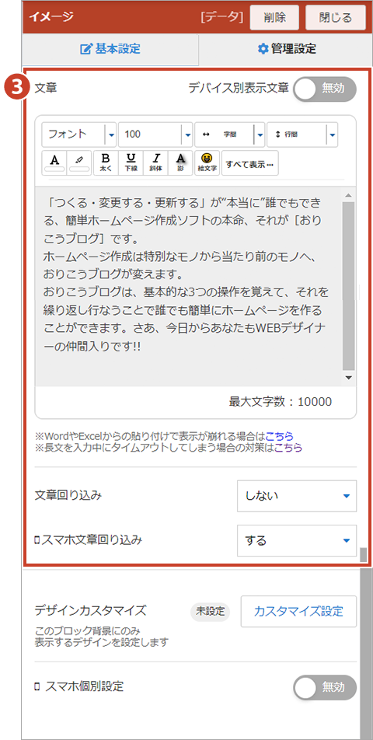Apply underline with the 下線 icon

[x=131, y=162]
